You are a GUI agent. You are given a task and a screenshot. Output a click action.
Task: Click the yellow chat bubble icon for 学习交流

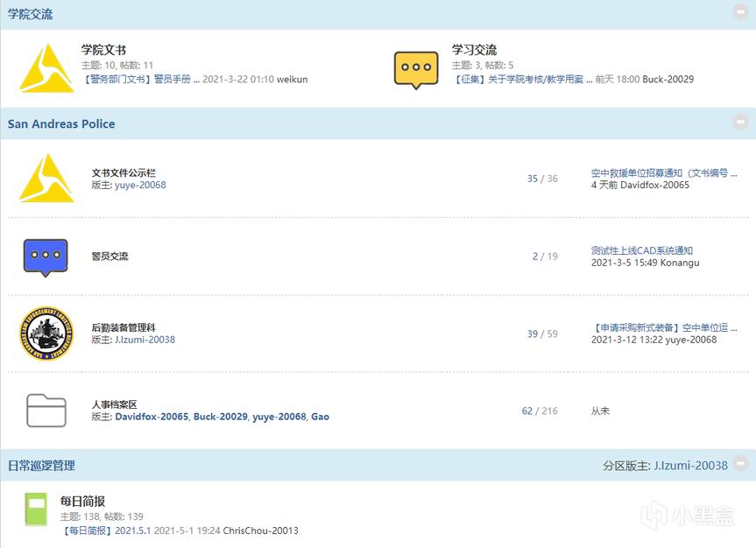point(415,69)
